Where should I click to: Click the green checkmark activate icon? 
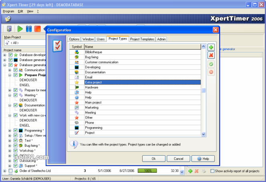(211, 64)
